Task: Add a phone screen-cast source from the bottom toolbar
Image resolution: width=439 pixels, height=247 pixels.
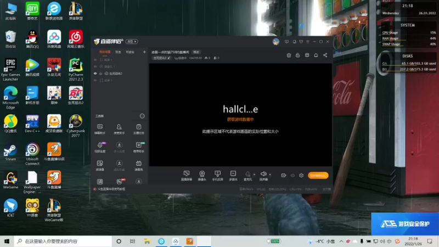Action: [x=217, y=176]
